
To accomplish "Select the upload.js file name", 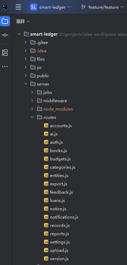I will [x=59, y=250].
